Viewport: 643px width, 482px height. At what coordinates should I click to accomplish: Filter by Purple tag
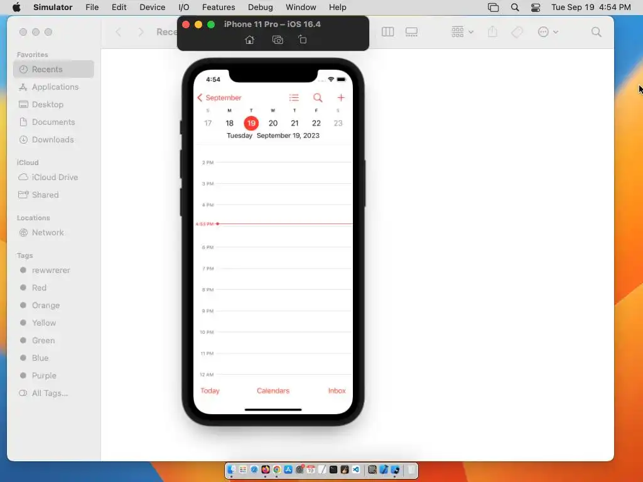(54, 375)
